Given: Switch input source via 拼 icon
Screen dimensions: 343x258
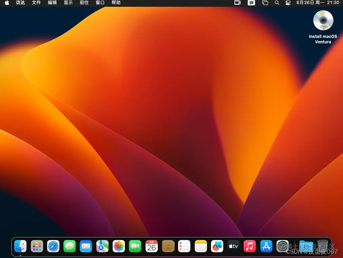Looking at the screenshot, I should pyautogui.click(x=251, y=3).
